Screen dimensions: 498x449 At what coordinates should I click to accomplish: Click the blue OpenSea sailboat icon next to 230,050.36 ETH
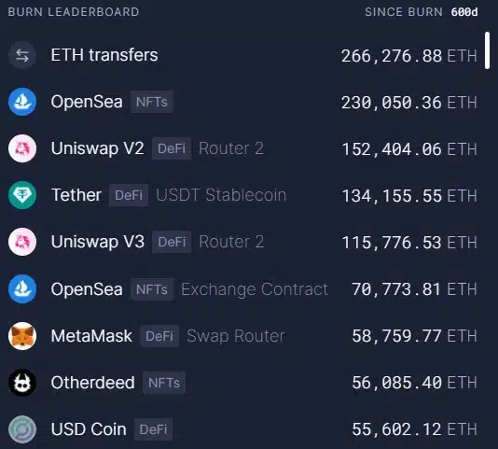22,102
